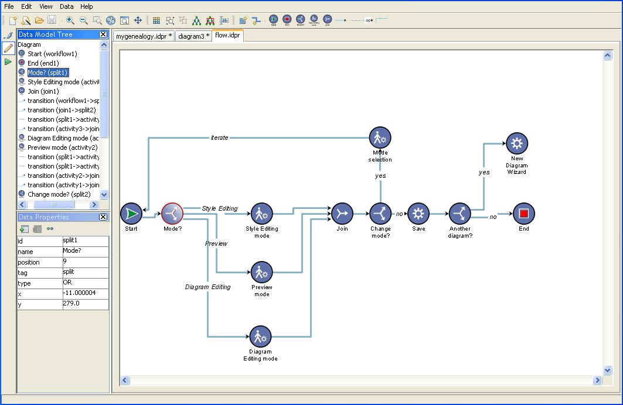
Task: Click the tree horizontal scrollbar right arrow
Action: (x=93, y=204)
